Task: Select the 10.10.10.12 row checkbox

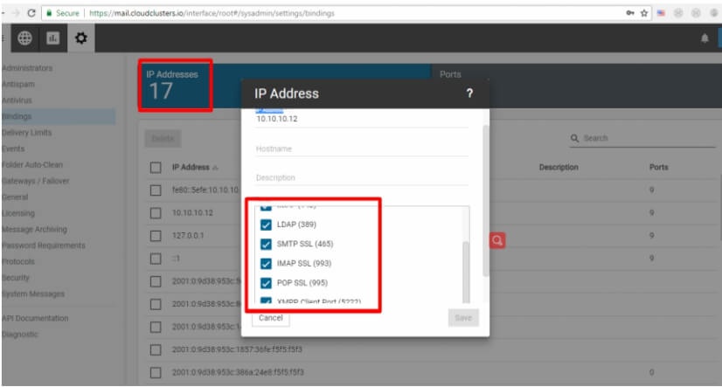Action: click(156, 213)
